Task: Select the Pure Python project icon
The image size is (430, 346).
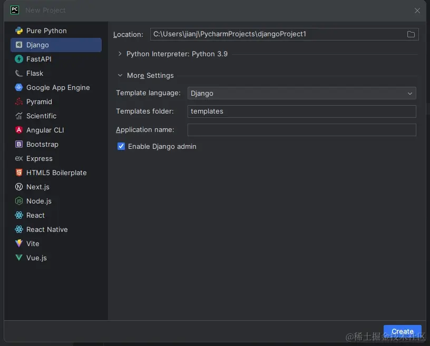Action: [19, 30]
